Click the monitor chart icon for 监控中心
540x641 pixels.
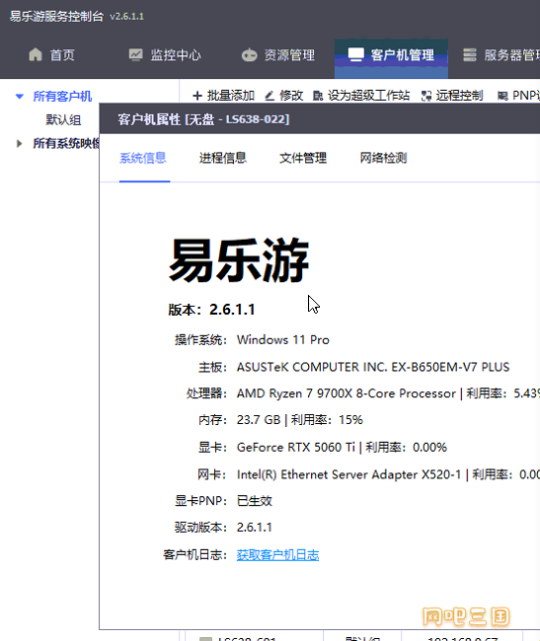tap(135, 54)
